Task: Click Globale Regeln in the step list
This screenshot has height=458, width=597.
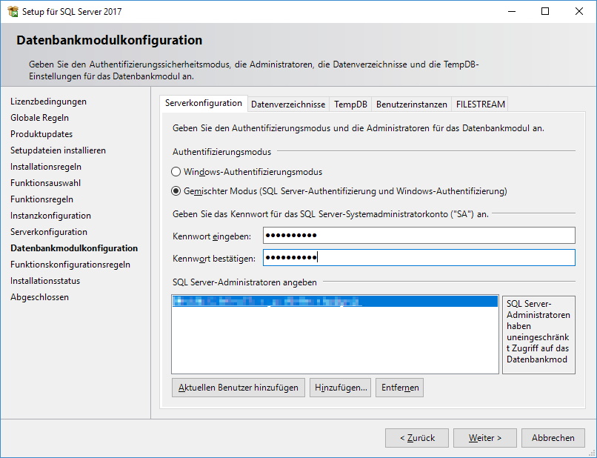Action: pos(39,118)
